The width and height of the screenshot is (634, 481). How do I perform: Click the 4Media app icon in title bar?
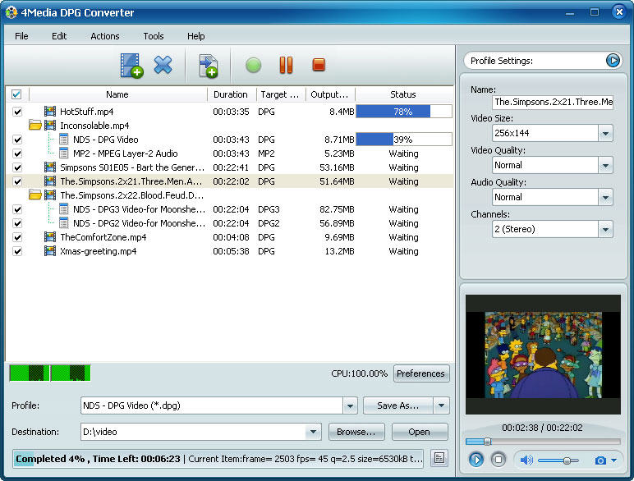11,12
